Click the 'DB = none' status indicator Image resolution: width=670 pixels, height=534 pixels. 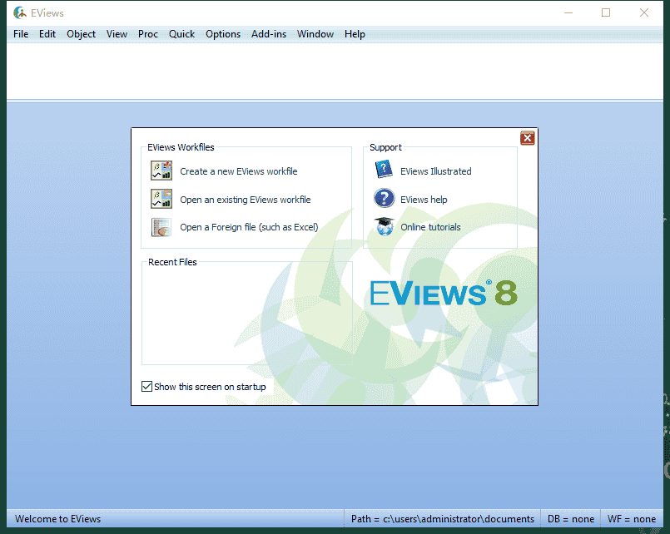click(x=570, y=519)
